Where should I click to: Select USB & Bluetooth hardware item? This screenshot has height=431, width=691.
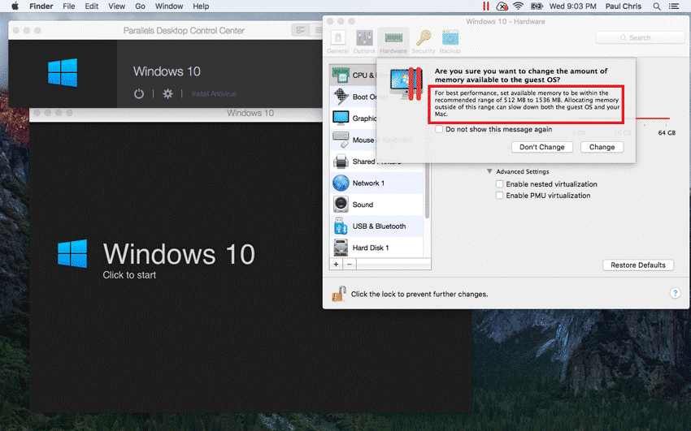376,226
